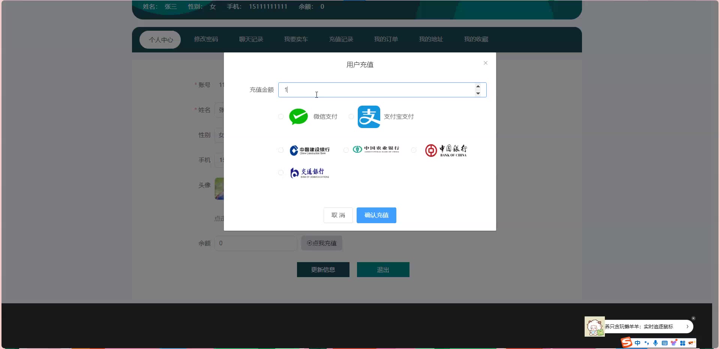
Task: Click the IME voice input microphone
Action: click(x=655, y=343)
